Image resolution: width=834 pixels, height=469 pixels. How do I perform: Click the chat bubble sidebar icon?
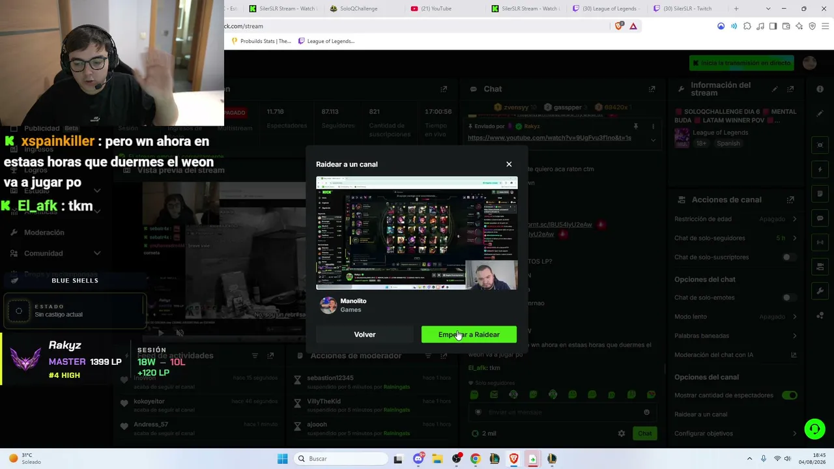820,218
